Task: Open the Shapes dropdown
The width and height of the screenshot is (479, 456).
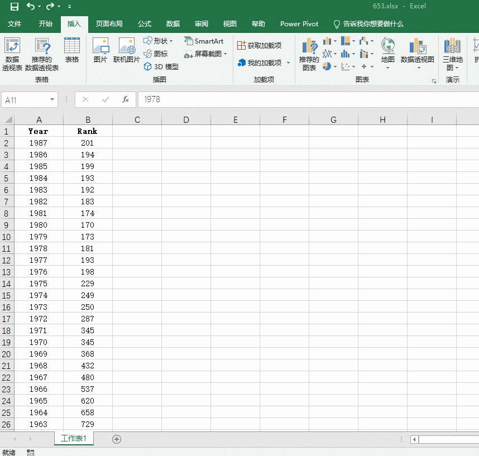Action: 158,41
